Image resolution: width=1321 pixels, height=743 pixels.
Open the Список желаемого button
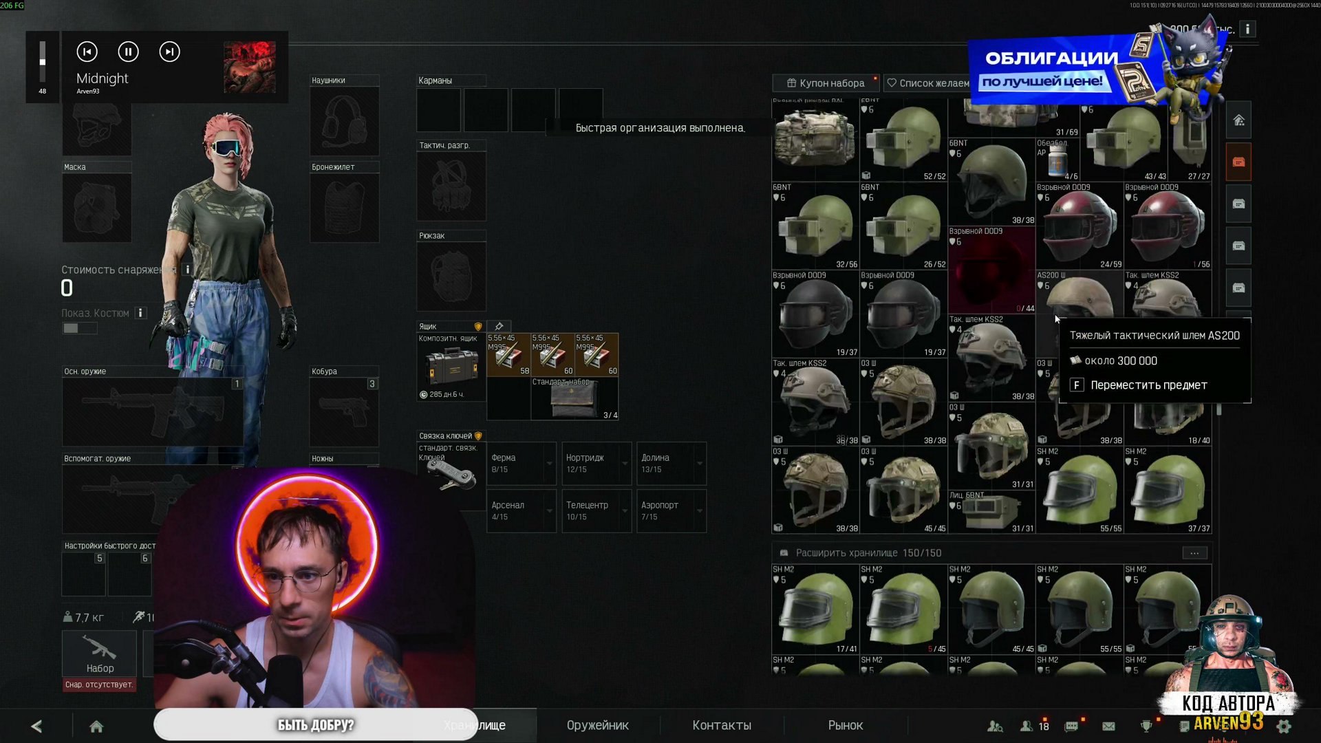pos(927,83)
